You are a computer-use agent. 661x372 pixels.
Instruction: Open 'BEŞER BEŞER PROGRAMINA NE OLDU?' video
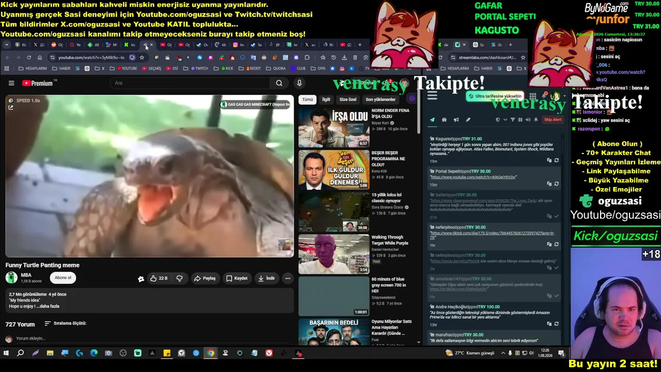[334, 170]
